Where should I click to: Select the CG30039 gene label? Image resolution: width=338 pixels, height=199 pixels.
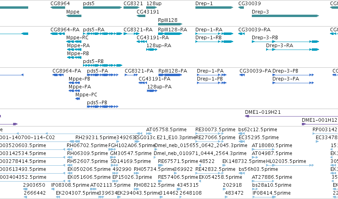(x=249, y=4)
